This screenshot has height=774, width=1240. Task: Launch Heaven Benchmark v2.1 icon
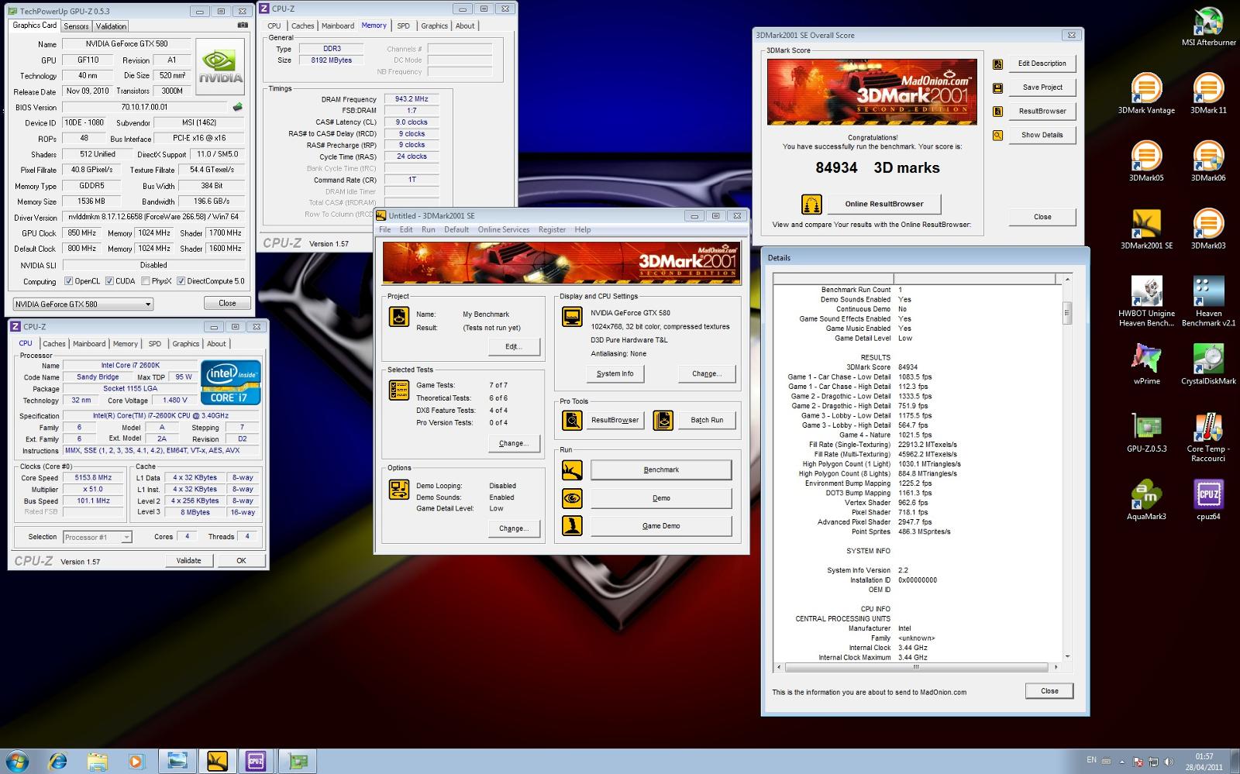1208,301
